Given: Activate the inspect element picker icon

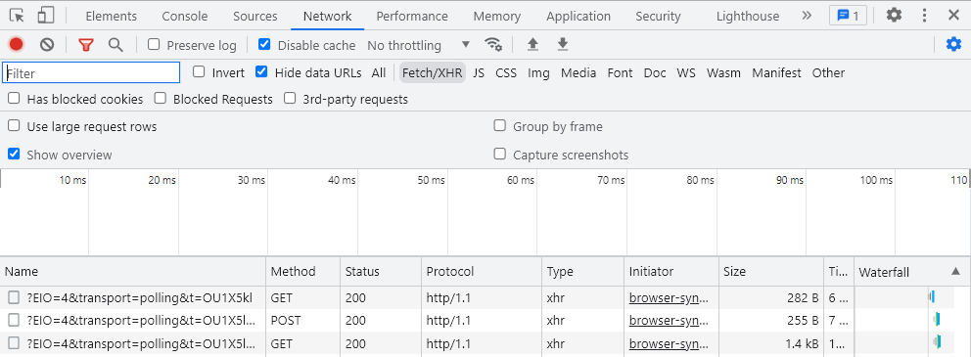Looking at the screenshot, I should click(x=17, y=16).
